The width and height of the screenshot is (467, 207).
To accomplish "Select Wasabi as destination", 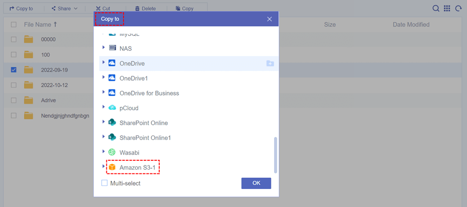I will [129, 153].
